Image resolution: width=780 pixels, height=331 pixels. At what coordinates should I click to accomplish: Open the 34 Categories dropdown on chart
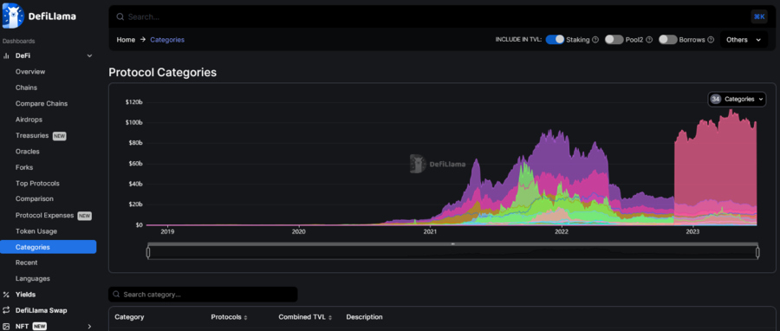[x=738, y=99]
